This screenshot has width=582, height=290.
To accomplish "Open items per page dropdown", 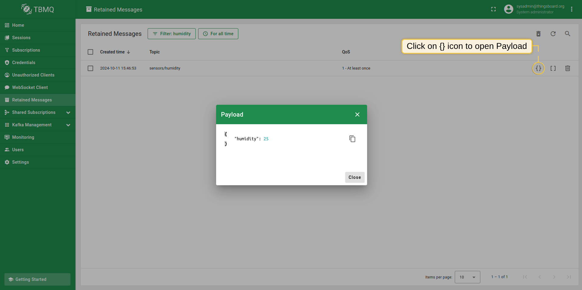I will click(467, 277).
